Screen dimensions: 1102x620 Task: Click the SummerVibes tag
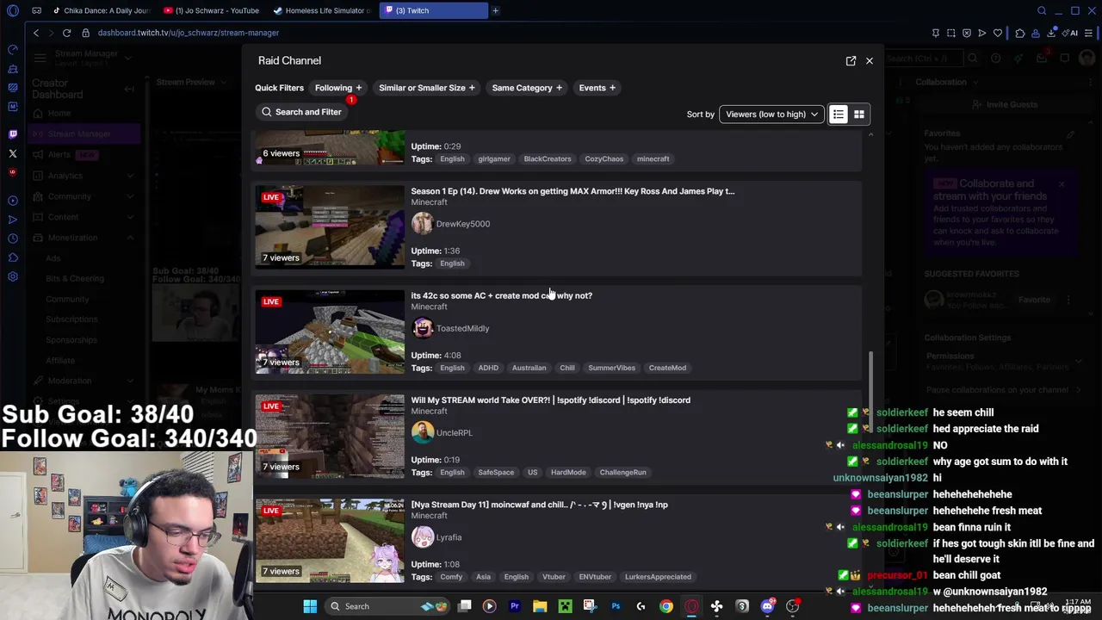coord(611,368)
